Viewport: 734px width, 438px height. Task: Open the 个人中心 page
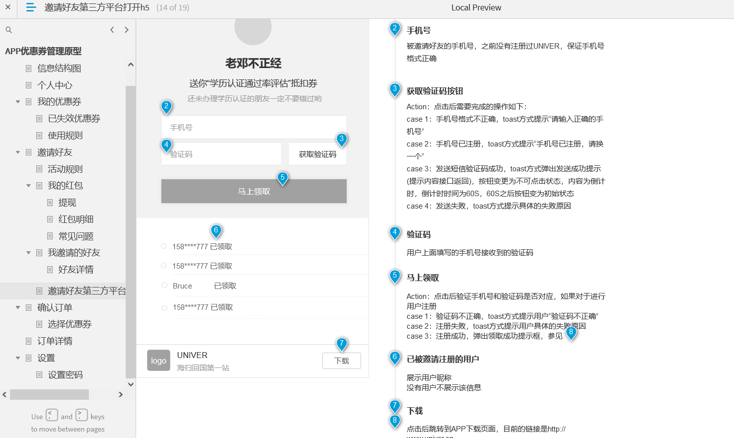[x=55, y=85]
